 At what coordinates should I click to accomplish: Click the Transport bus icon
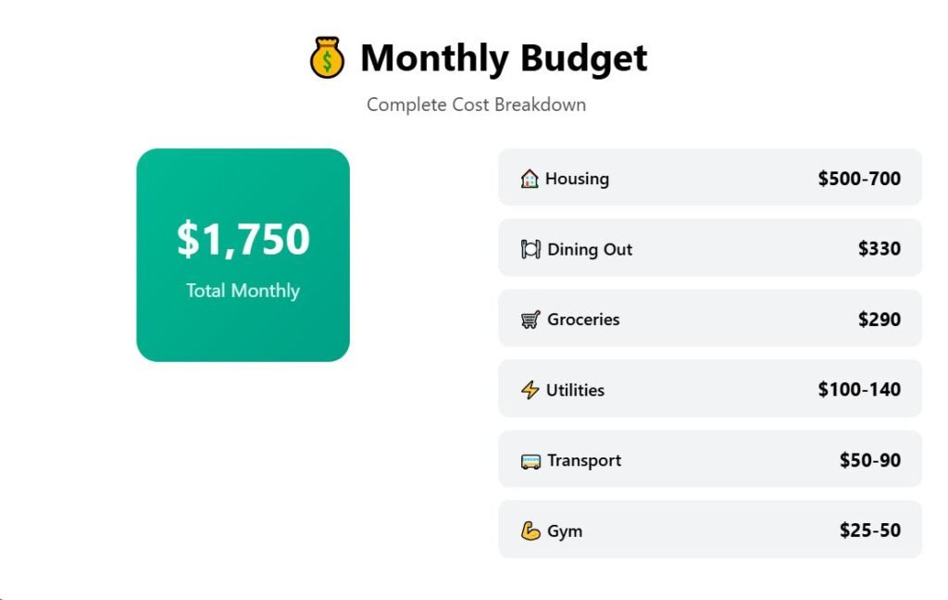pyautogui.click(x=530, y=461)
